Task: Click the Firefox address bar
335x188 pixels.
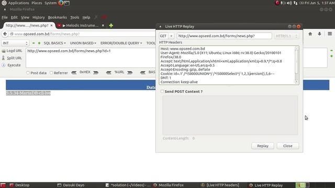Action: point(82,34)
